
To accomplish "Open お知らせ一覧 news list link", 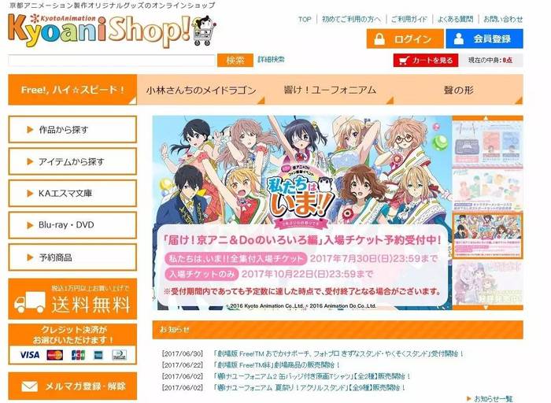I will pos(493,399).
